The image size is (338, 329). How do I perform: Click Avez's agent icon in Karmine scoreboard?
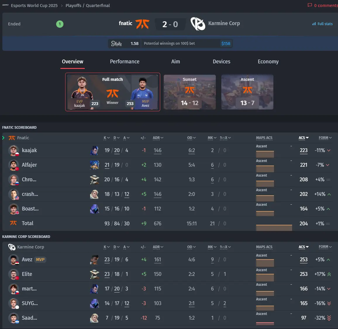94,260
